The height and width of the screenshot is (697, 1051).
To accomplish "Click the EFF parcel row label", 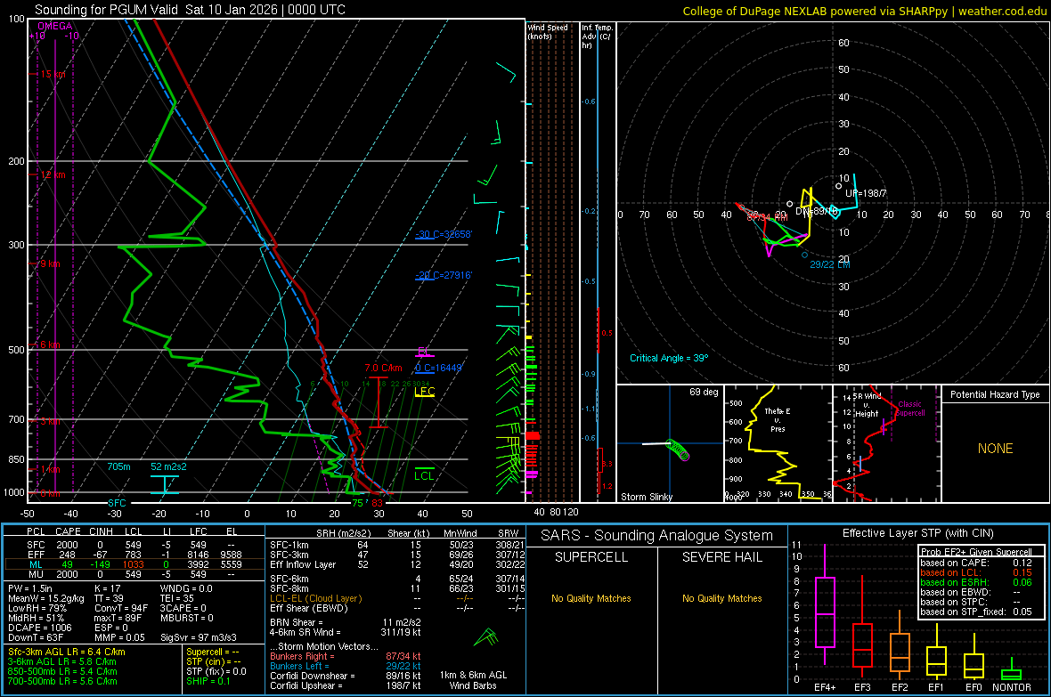I will click(36, 555).
